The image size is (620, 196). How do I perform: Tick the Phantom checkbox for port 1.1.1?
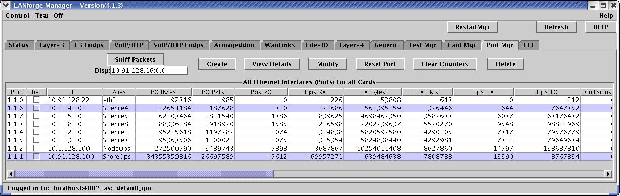[36, 157]
